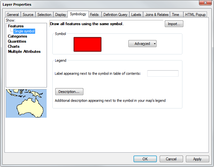The image size is (214, 167).
Task: Choose Quantities in the Show list
Action: click(17, 41)
